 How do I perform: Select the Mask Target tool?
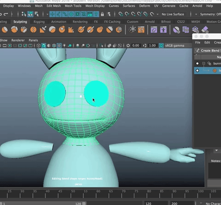coord(195,29)
